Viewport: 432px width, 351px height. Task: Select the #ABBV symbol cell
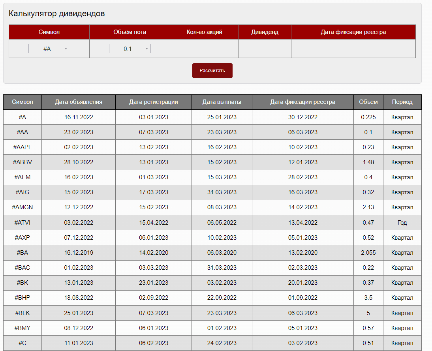23,162
